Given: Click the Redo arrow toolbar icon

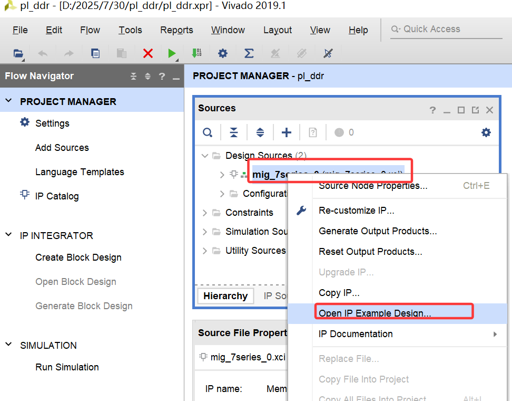Looking at the screenshot, I should point(68,53).
